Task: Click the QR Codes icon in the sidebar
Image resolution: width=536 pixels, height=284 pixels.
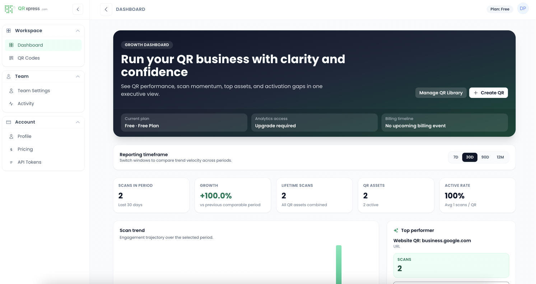Action: [x=11, y=58]
